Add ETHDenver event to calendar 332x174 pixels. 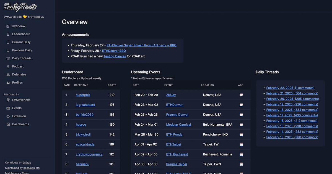click(x=242, y=105)
